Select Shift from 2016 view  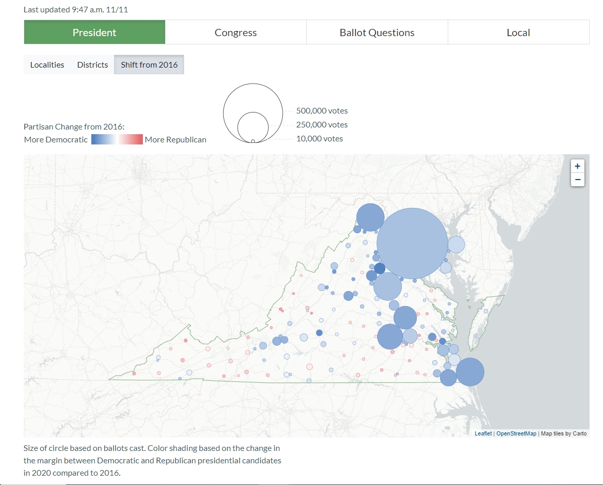tap(149, 64)
